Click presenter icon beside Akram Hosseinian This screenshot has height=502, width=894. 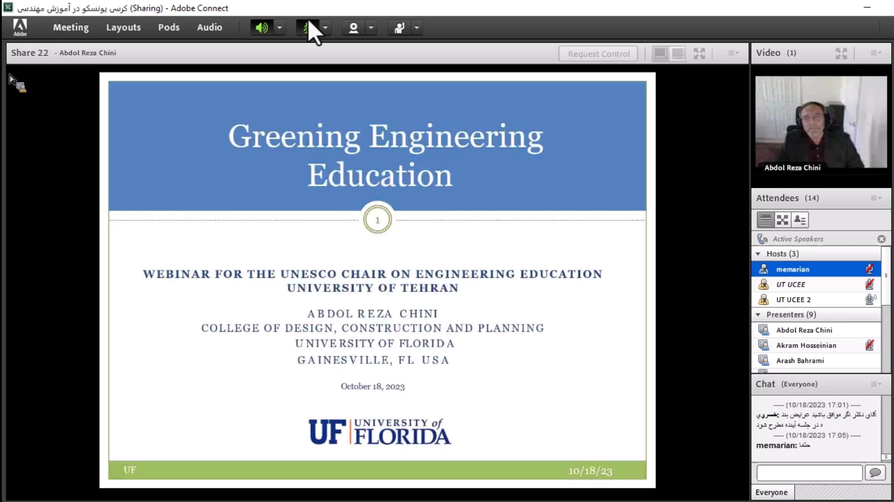[763, 345]
